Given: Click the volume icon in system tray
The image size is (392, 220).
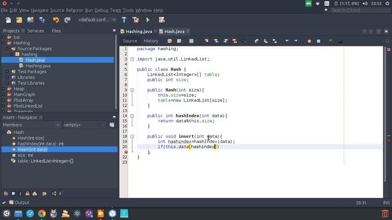Looking at the screenshot, I should (365, 4).
